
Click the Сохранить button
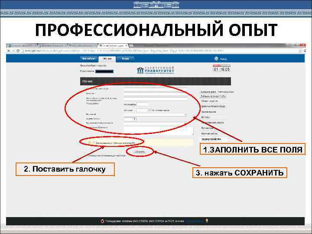[140, 152]
